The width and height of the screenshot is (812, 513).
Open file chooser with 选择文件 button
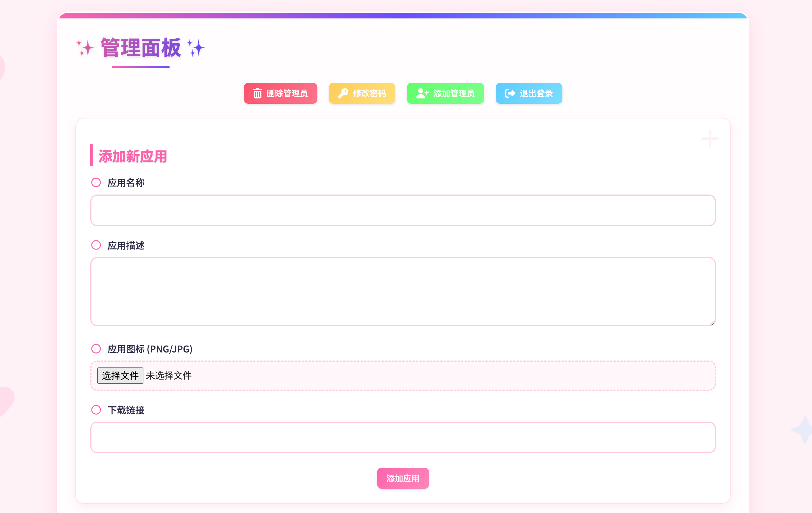point(120,375)
